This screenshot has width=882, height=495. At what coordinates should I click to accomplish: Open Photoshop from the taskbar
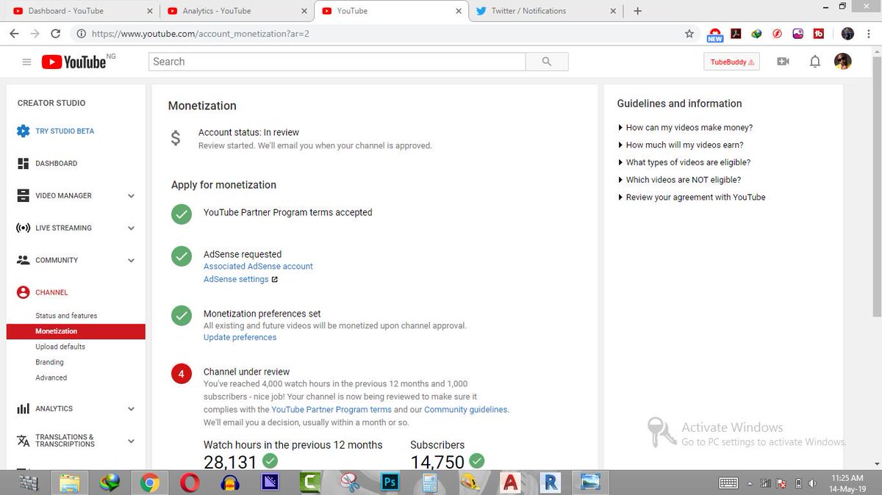click(390, 483)
